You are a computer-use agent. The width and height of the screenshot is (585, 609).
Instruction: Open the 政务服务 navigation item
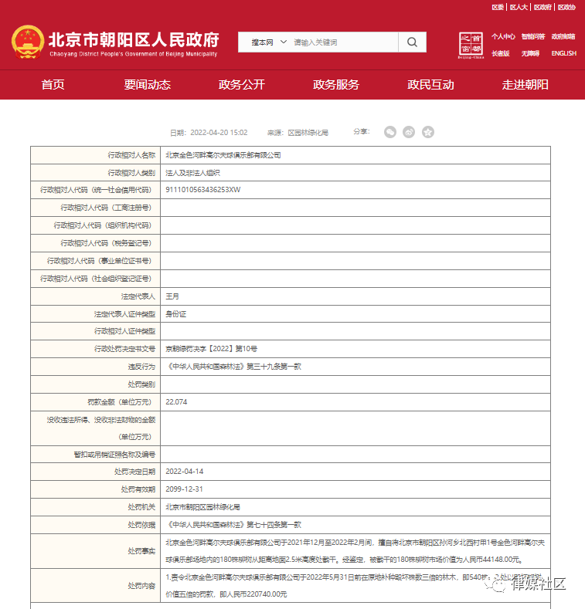coord(336,85)
